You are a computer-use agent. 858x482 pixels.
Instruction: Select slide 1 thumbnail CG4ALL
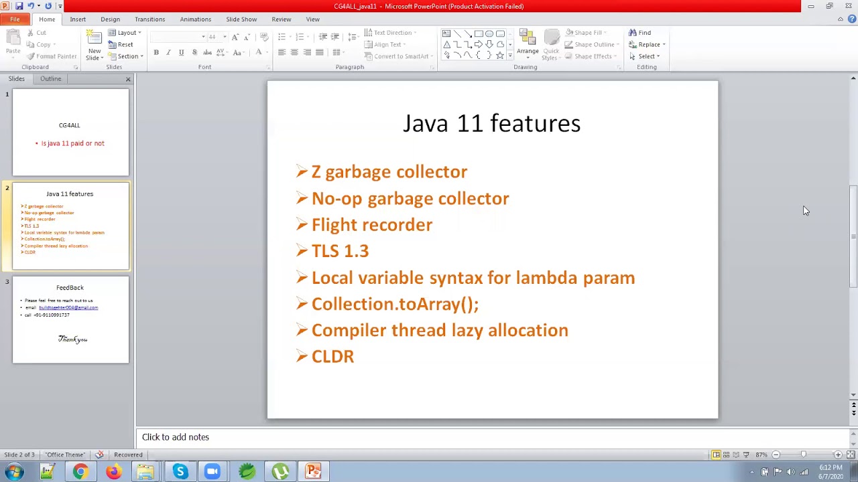70,133
